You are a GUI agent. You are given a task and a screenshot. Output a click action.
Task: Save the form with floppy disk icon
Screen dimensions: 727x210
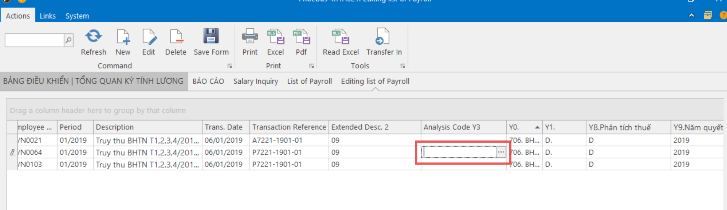(211, 37)
